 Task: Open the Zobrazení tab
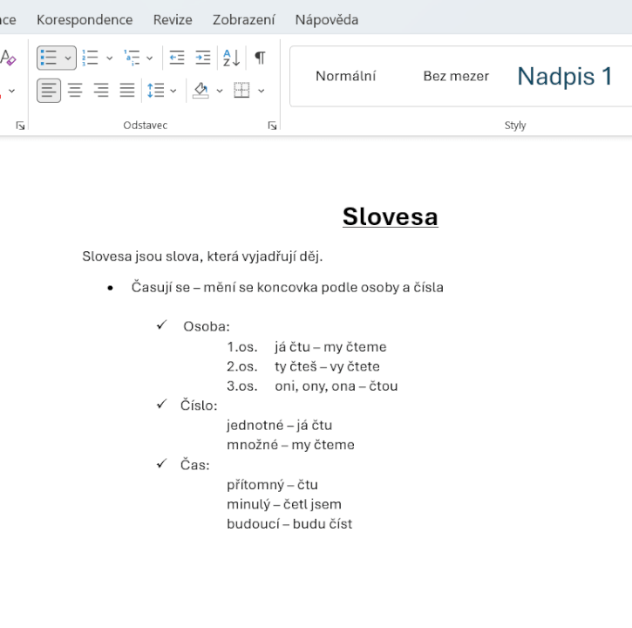click(x=244, y=20)
